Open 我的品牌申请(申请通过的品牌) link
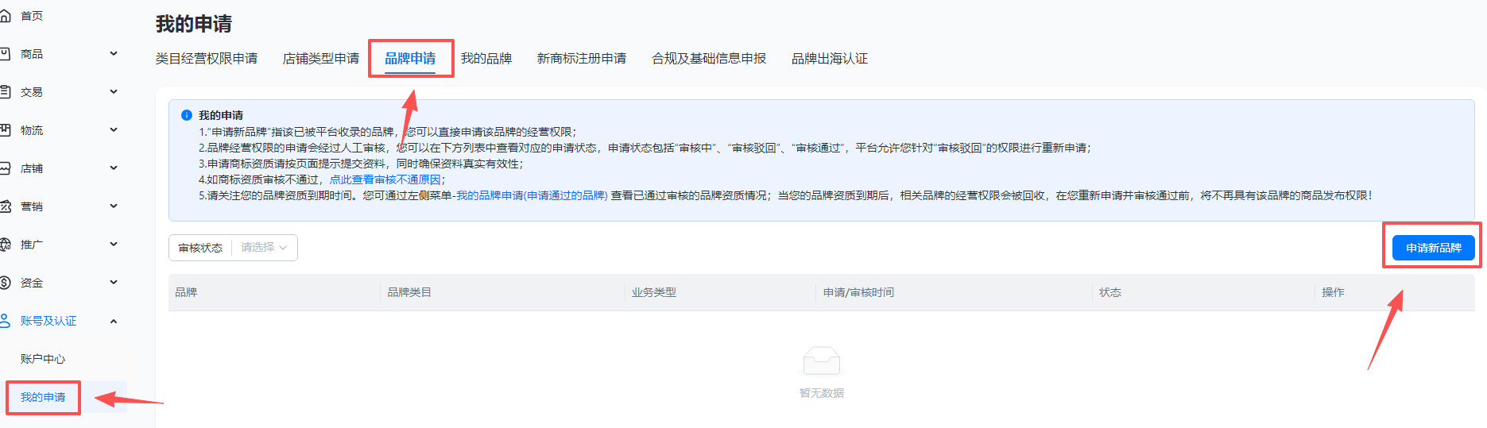 point(531,195)
